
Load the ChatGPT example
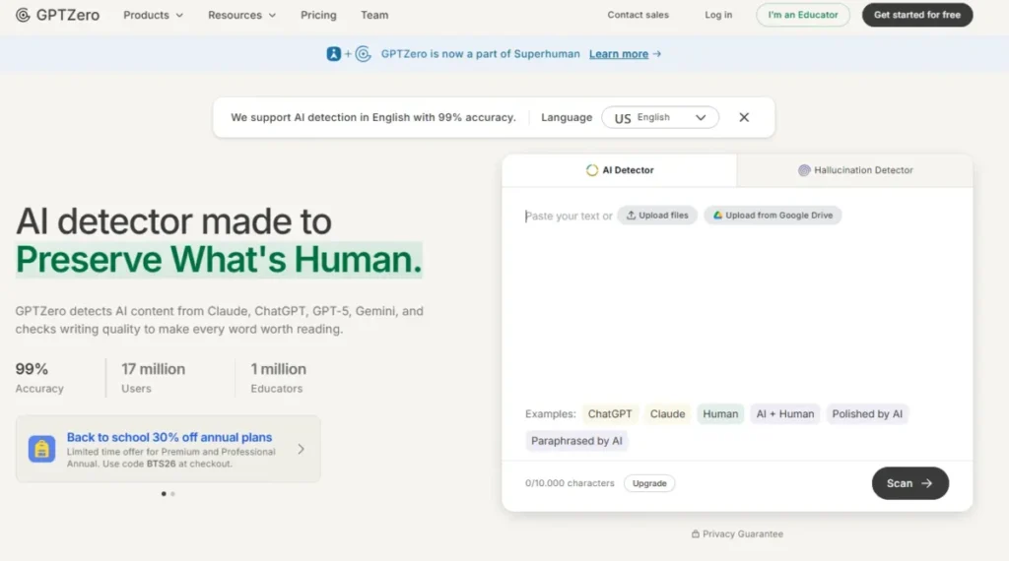(x=609, y=413)
